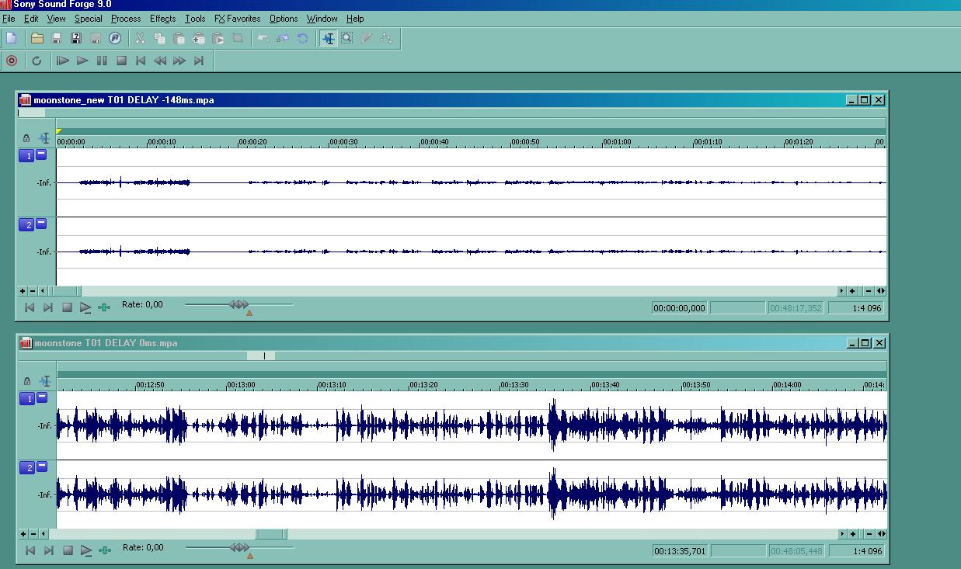Image resolution: width=961 pixels, height=569 pixels.
Task: Toggle the lock icon in moonstone_new window
Action: click(x=26, y=138)
